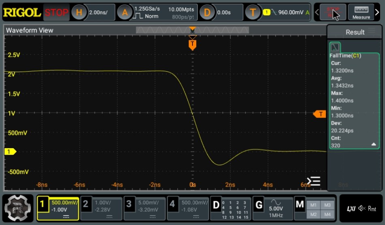Click the FallTime measurement icon in Result
385x225 pixels.
click(335, 47)
